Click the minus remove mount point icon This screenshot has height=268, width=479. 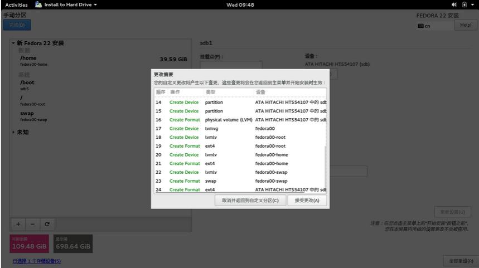tap(33, 224)
